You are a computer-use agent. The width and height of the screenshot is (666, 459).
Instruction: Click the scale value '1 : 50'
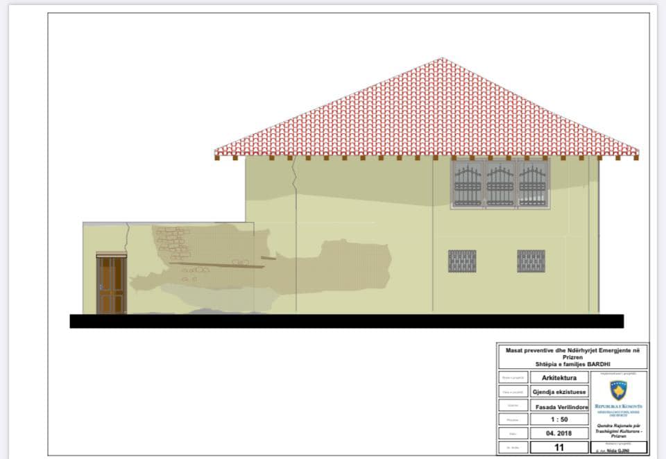[x=559, y=419]
